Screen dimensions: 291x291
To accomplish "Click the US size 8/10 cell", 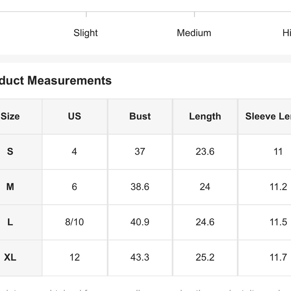I will coord(74,222).
